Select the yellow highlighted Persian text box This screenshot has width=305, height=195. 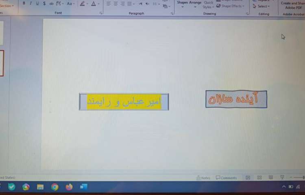[124, 102]
